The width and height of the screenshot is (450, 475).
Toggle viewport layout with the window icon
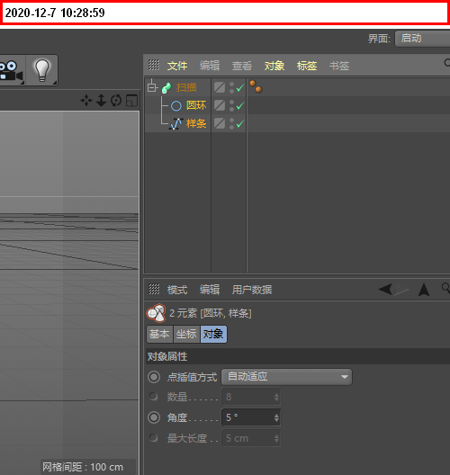131,101
